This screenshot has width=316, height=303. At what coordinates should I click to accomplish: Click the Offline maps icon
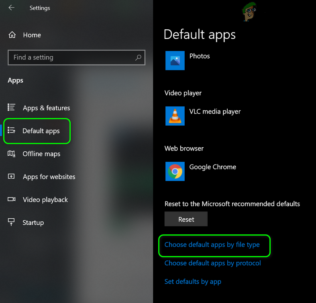(x=11, y=154)
